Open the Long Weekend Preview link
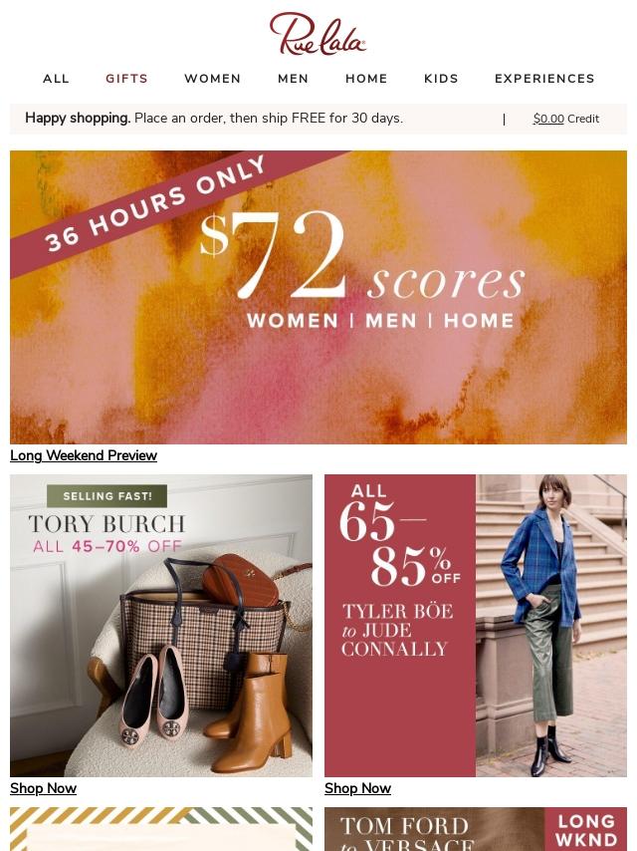Viewport: 637px width, 851px height. pyautogui.click(x=84, y=455)
